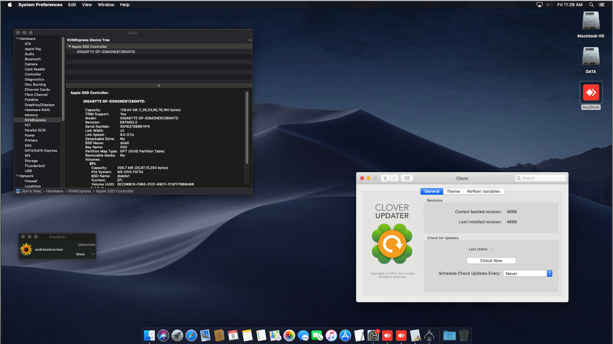613x344 pixels.
Task: Go back in Clover preferences window
Action: (x=385, y=178)
